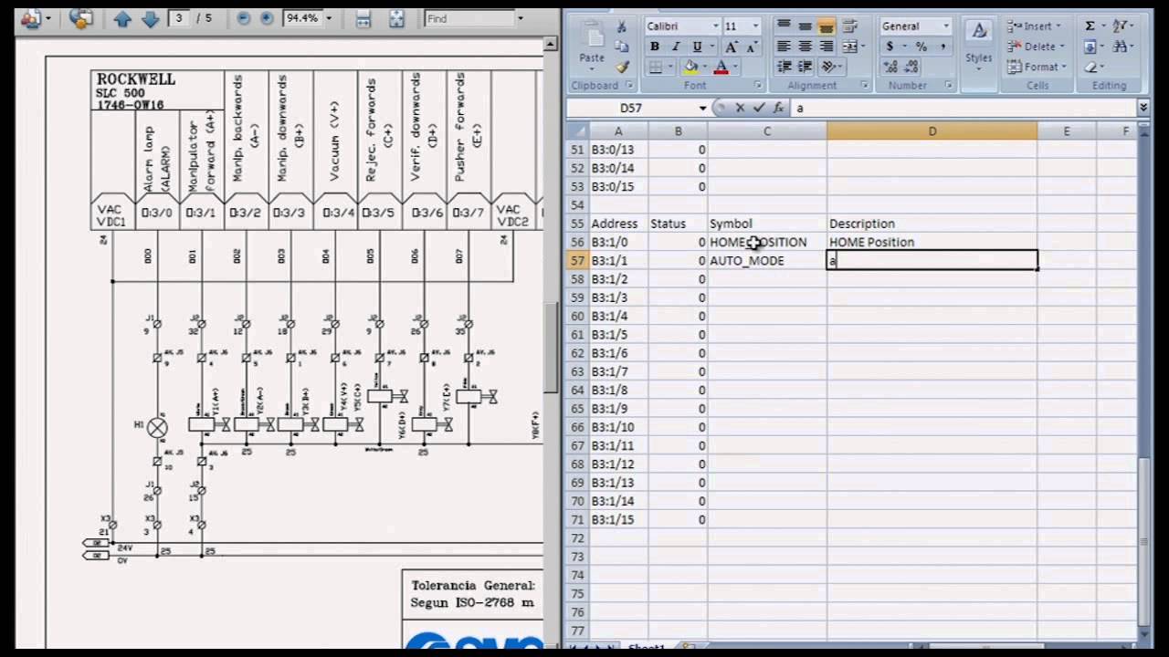
Task: Click the AutoSum sigma icon
Action: pos(1090,26)
